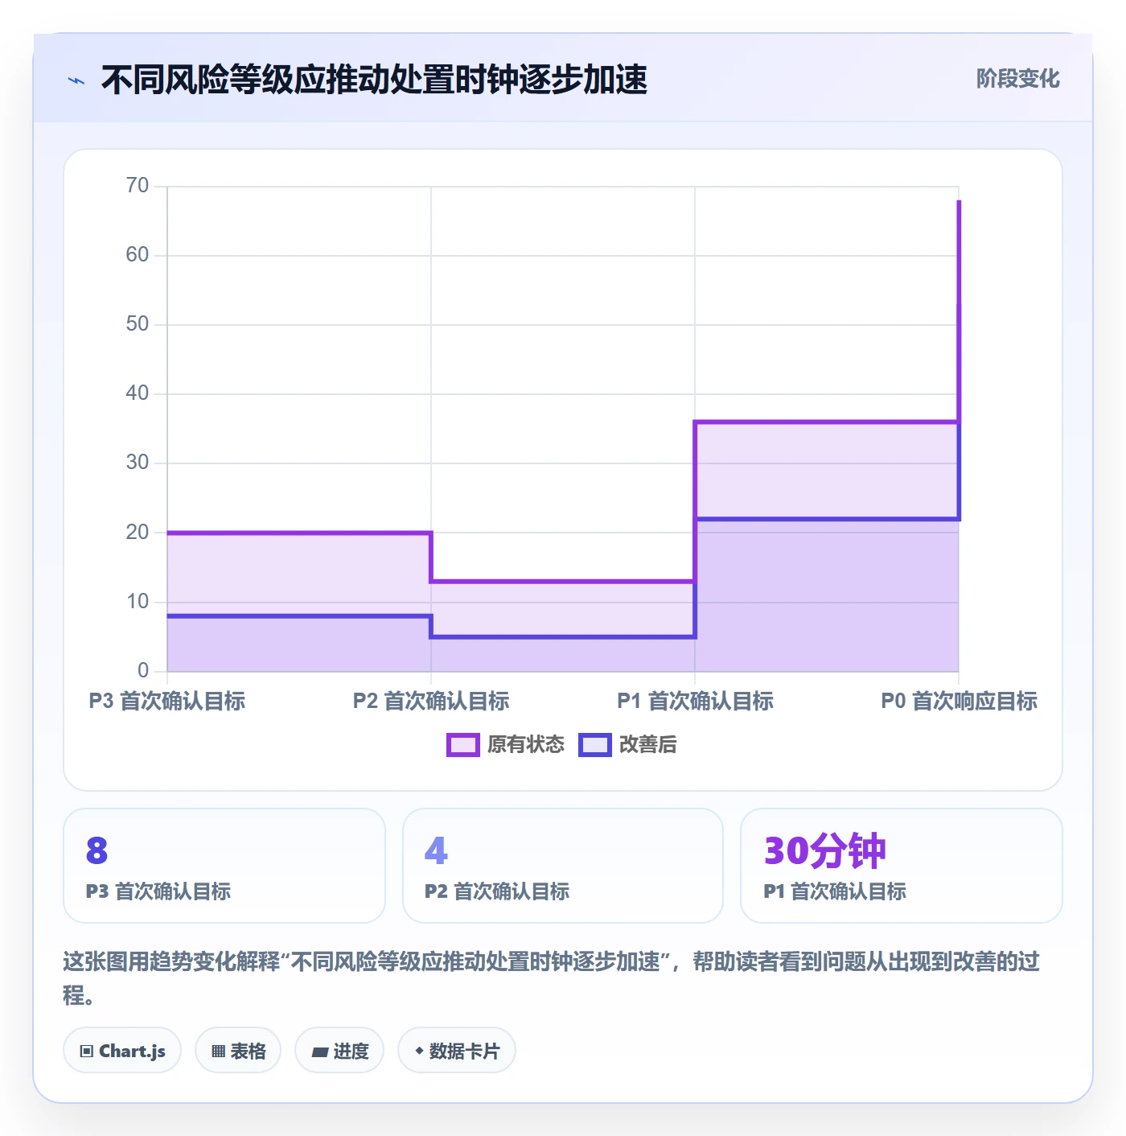The width and height of the screenshot is (1126, 1136).
Task: Click the bar icon in 进度 chip
Action: pos(320,1052)
